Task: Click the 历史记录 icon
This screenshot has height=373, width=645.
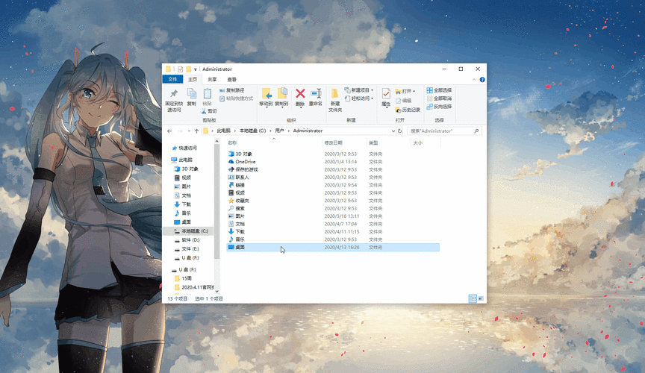Action: click(x=398, y=110)
